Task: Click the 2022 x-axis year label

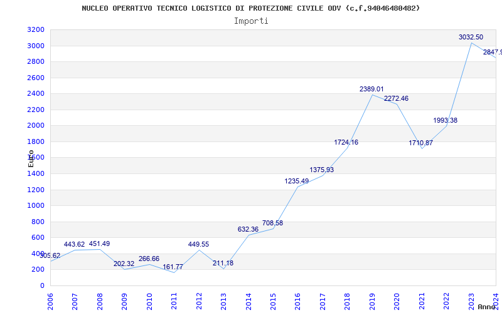Action: [446, 302]
